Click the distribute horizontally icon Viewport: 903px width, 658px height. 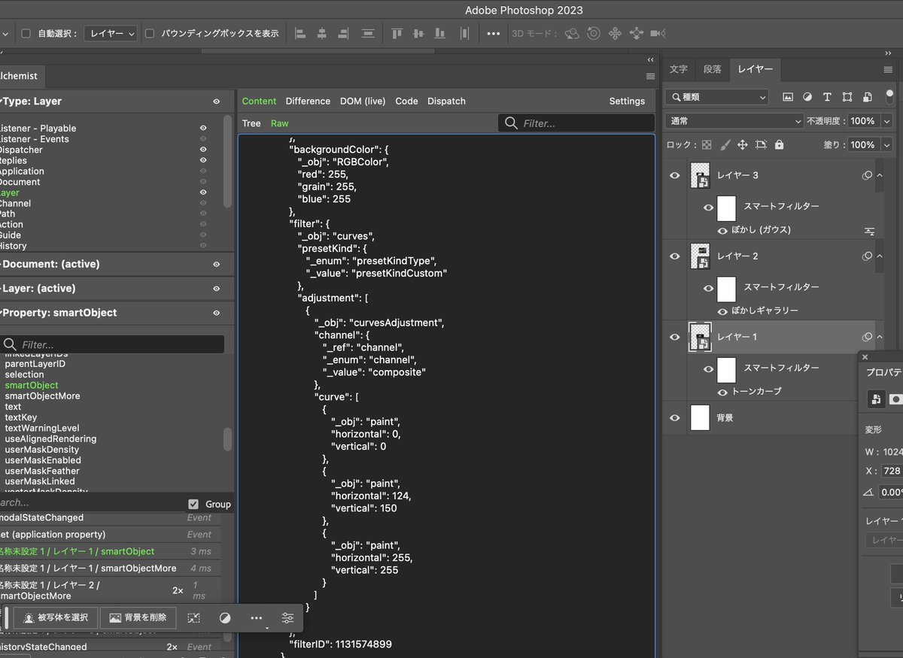click(464, 33)
